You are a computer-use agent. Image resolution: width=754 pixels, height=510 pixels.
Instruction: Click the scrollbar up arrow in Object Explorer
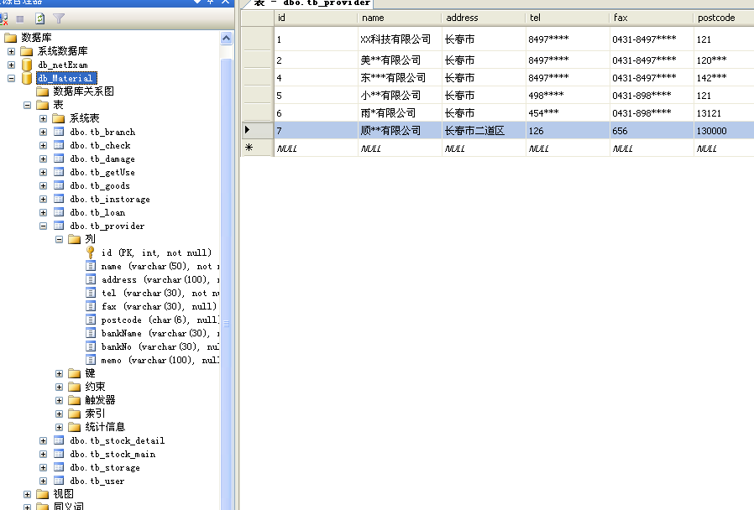tap(226, 37)
